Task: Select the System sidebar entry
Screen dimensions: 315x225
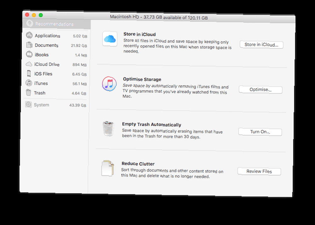Action: [x=55, y=105]
